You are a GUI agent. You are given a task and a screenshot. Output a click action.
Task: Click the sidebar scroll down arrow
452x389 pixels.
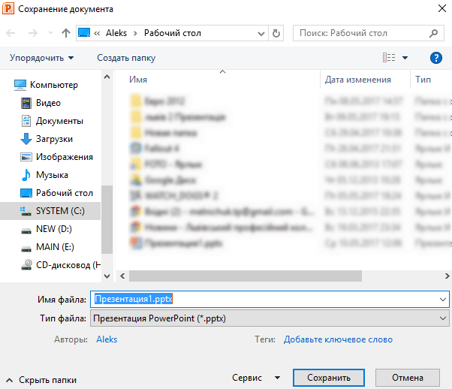107,276
